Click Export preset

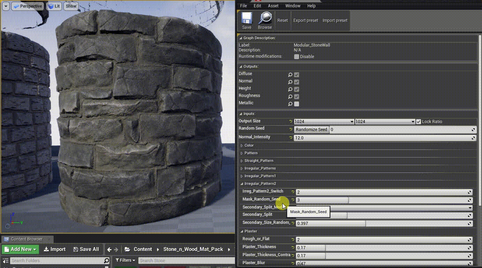[306, 20]
